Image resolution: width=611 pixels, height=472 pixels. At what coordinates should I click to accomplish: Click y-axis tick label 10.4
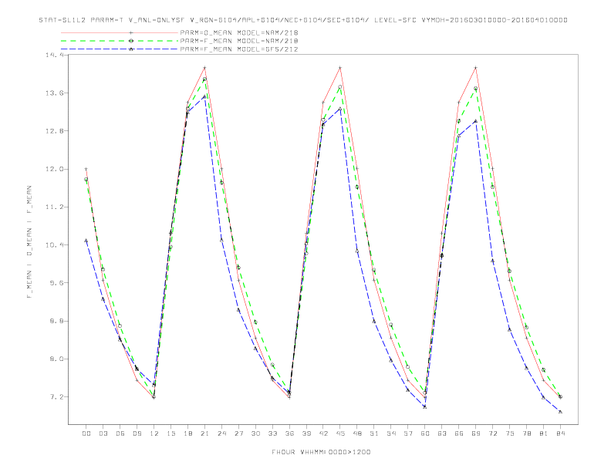click(54, 245)
